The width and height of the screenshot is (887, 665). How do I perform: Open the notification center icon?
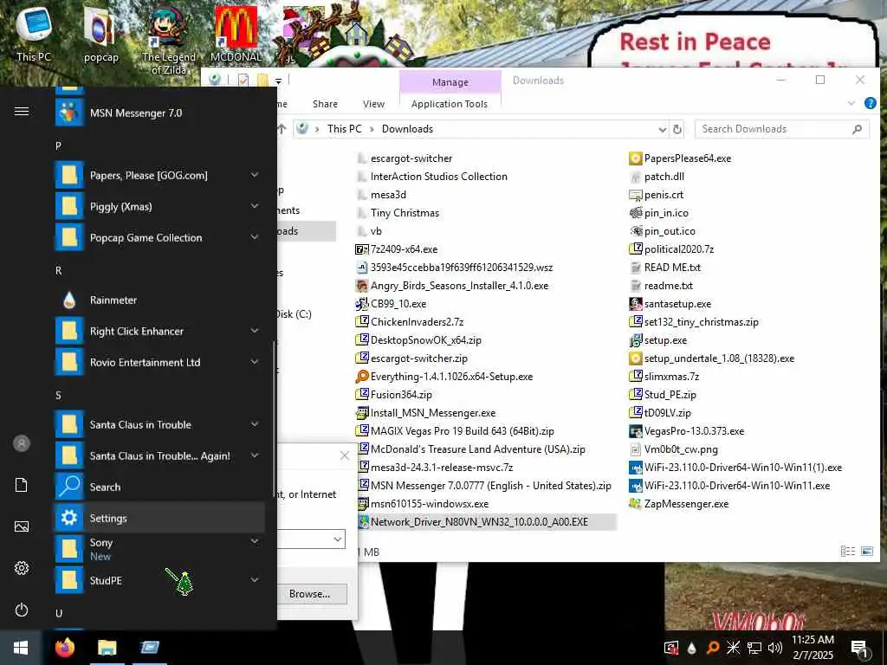point(859,649)
